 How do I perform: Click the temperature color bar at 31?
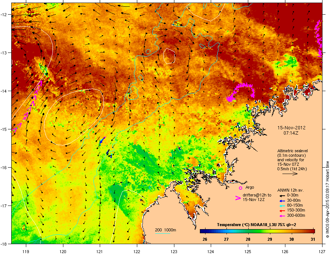coord(313,231)
